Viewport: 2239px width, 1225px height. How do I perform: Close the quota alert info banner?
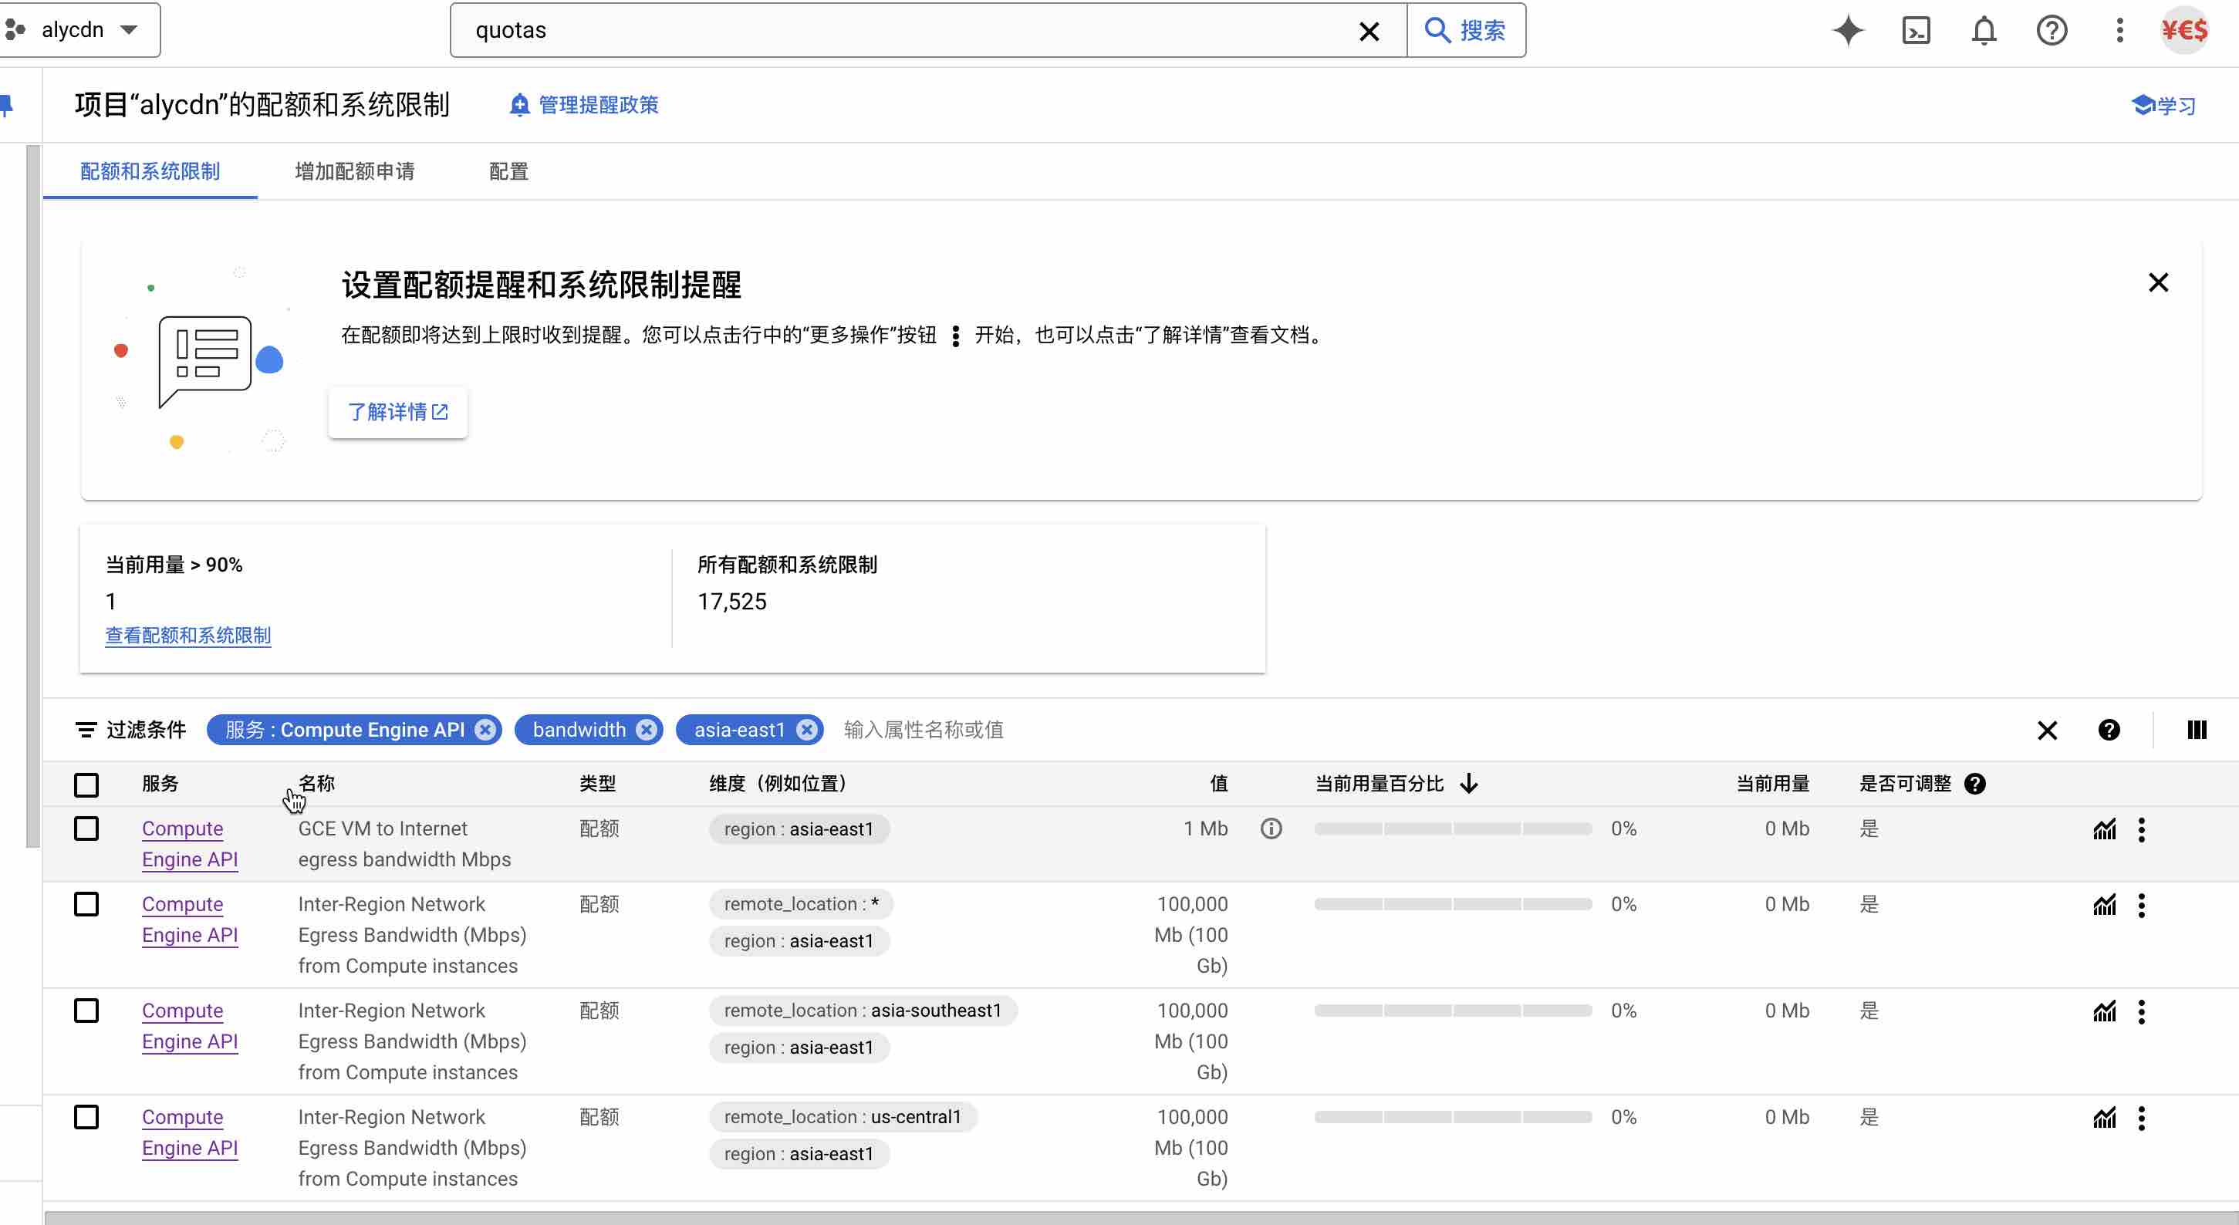click(x=2158, y=282)
